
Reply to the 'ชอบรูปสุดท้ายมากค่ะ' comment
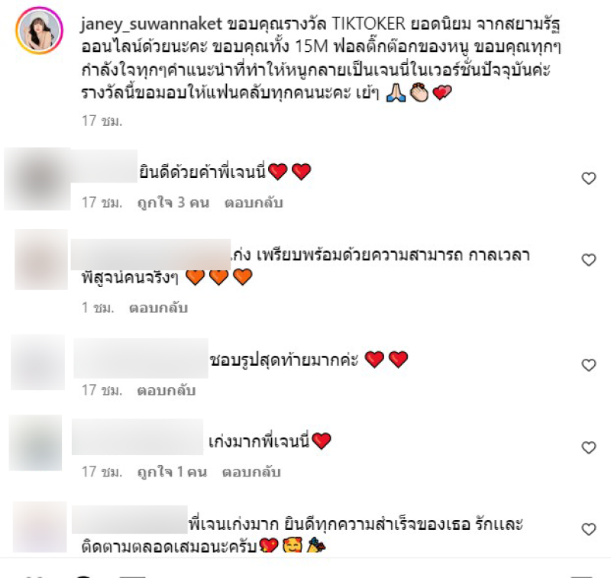click(166, 390)
